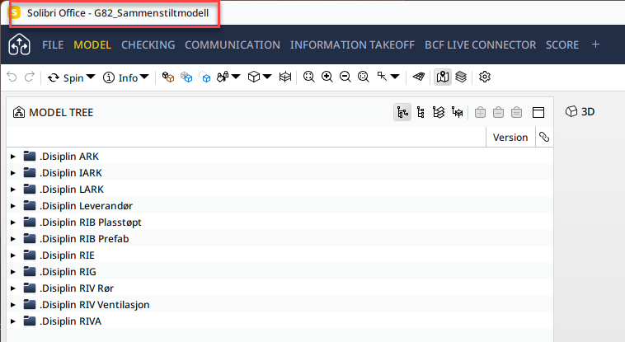This screenshot has height=342, width=625.
Task: Select the Spin navigation tool
Action: 66,77
